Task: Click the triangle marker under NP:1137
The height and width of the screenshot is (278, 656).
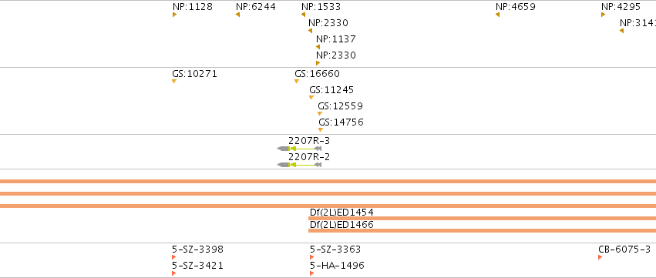Action: [318, 47]
